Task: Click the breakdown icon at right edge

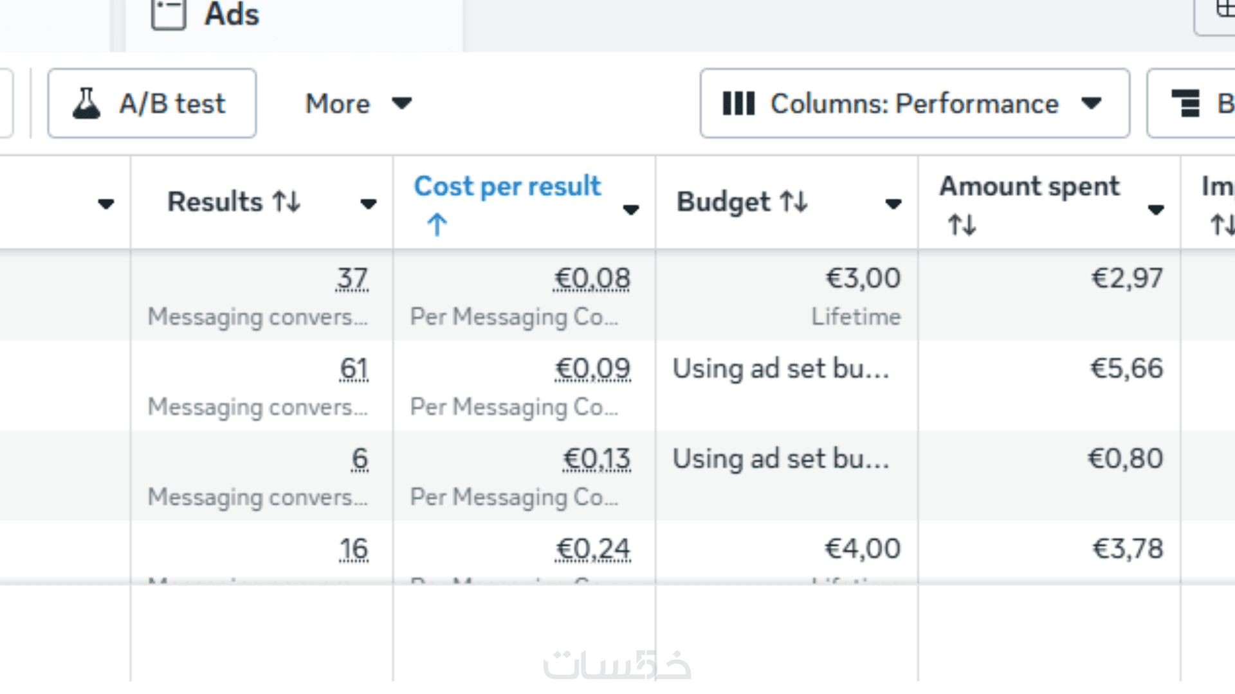Action: tap(1185, 103)
